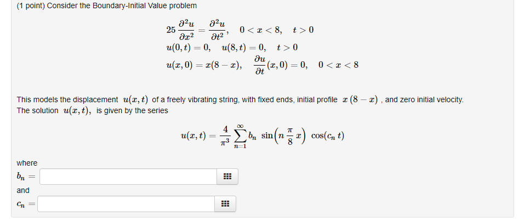Image resolution: width=530 pixels, height=223 pixels.
Task: Click the zero initial velocity condition ∂u/∂t(x,0) = 0
Action: [x=280, y=65]
